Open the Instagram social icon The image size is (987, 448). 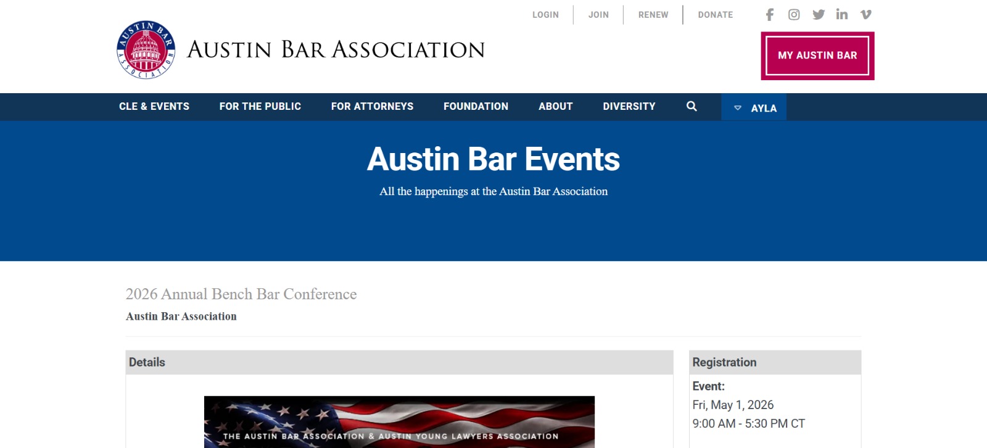[794, 15]
